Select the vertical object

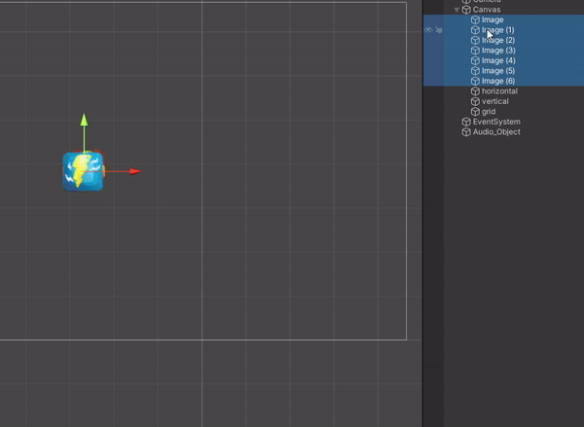click(495, 101)
